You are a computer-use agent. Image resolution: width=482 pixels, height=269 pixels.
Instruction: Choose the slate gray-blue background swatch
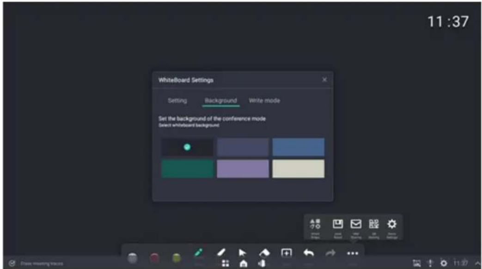click(x=243, y=147)
